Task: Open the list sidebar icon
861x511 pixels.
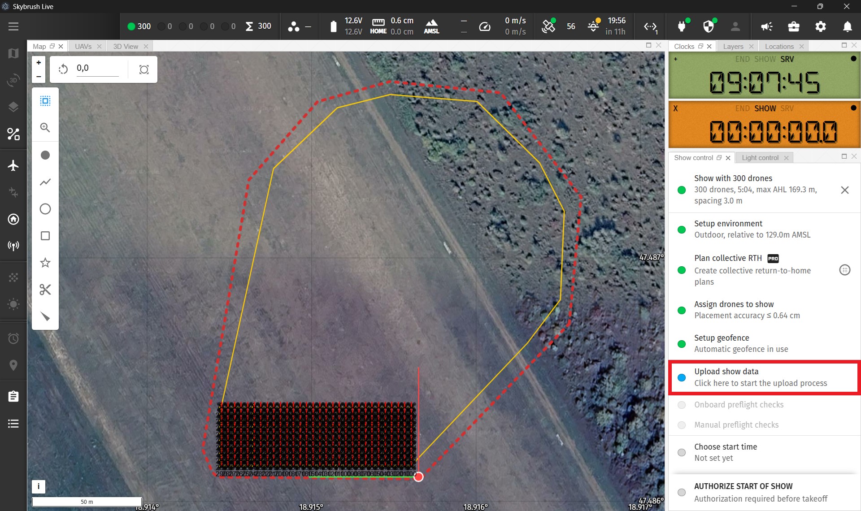Action: [x=13, y=424]
